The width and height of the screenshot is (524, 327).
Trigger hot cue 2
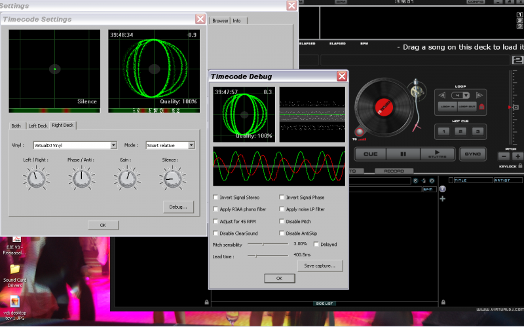point(460,131)
